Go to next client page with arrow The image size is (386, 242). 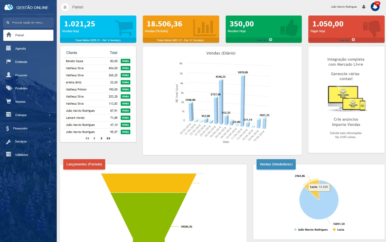point(101,138)
